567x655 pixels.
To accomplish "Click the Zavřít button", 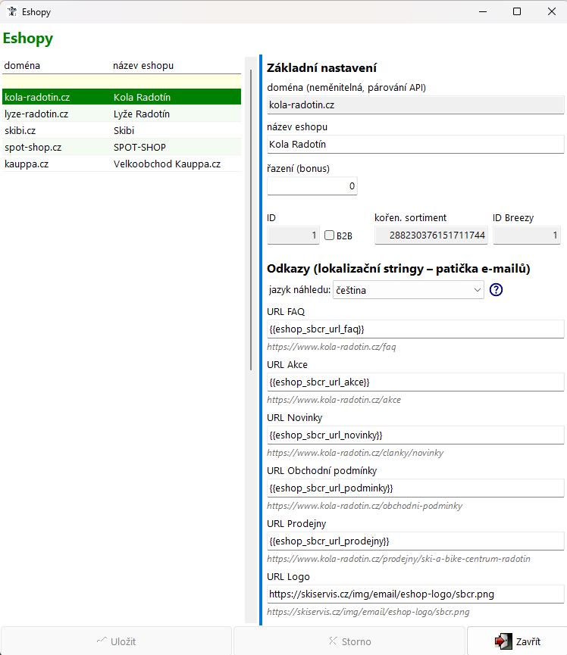I will coord(517,641).
